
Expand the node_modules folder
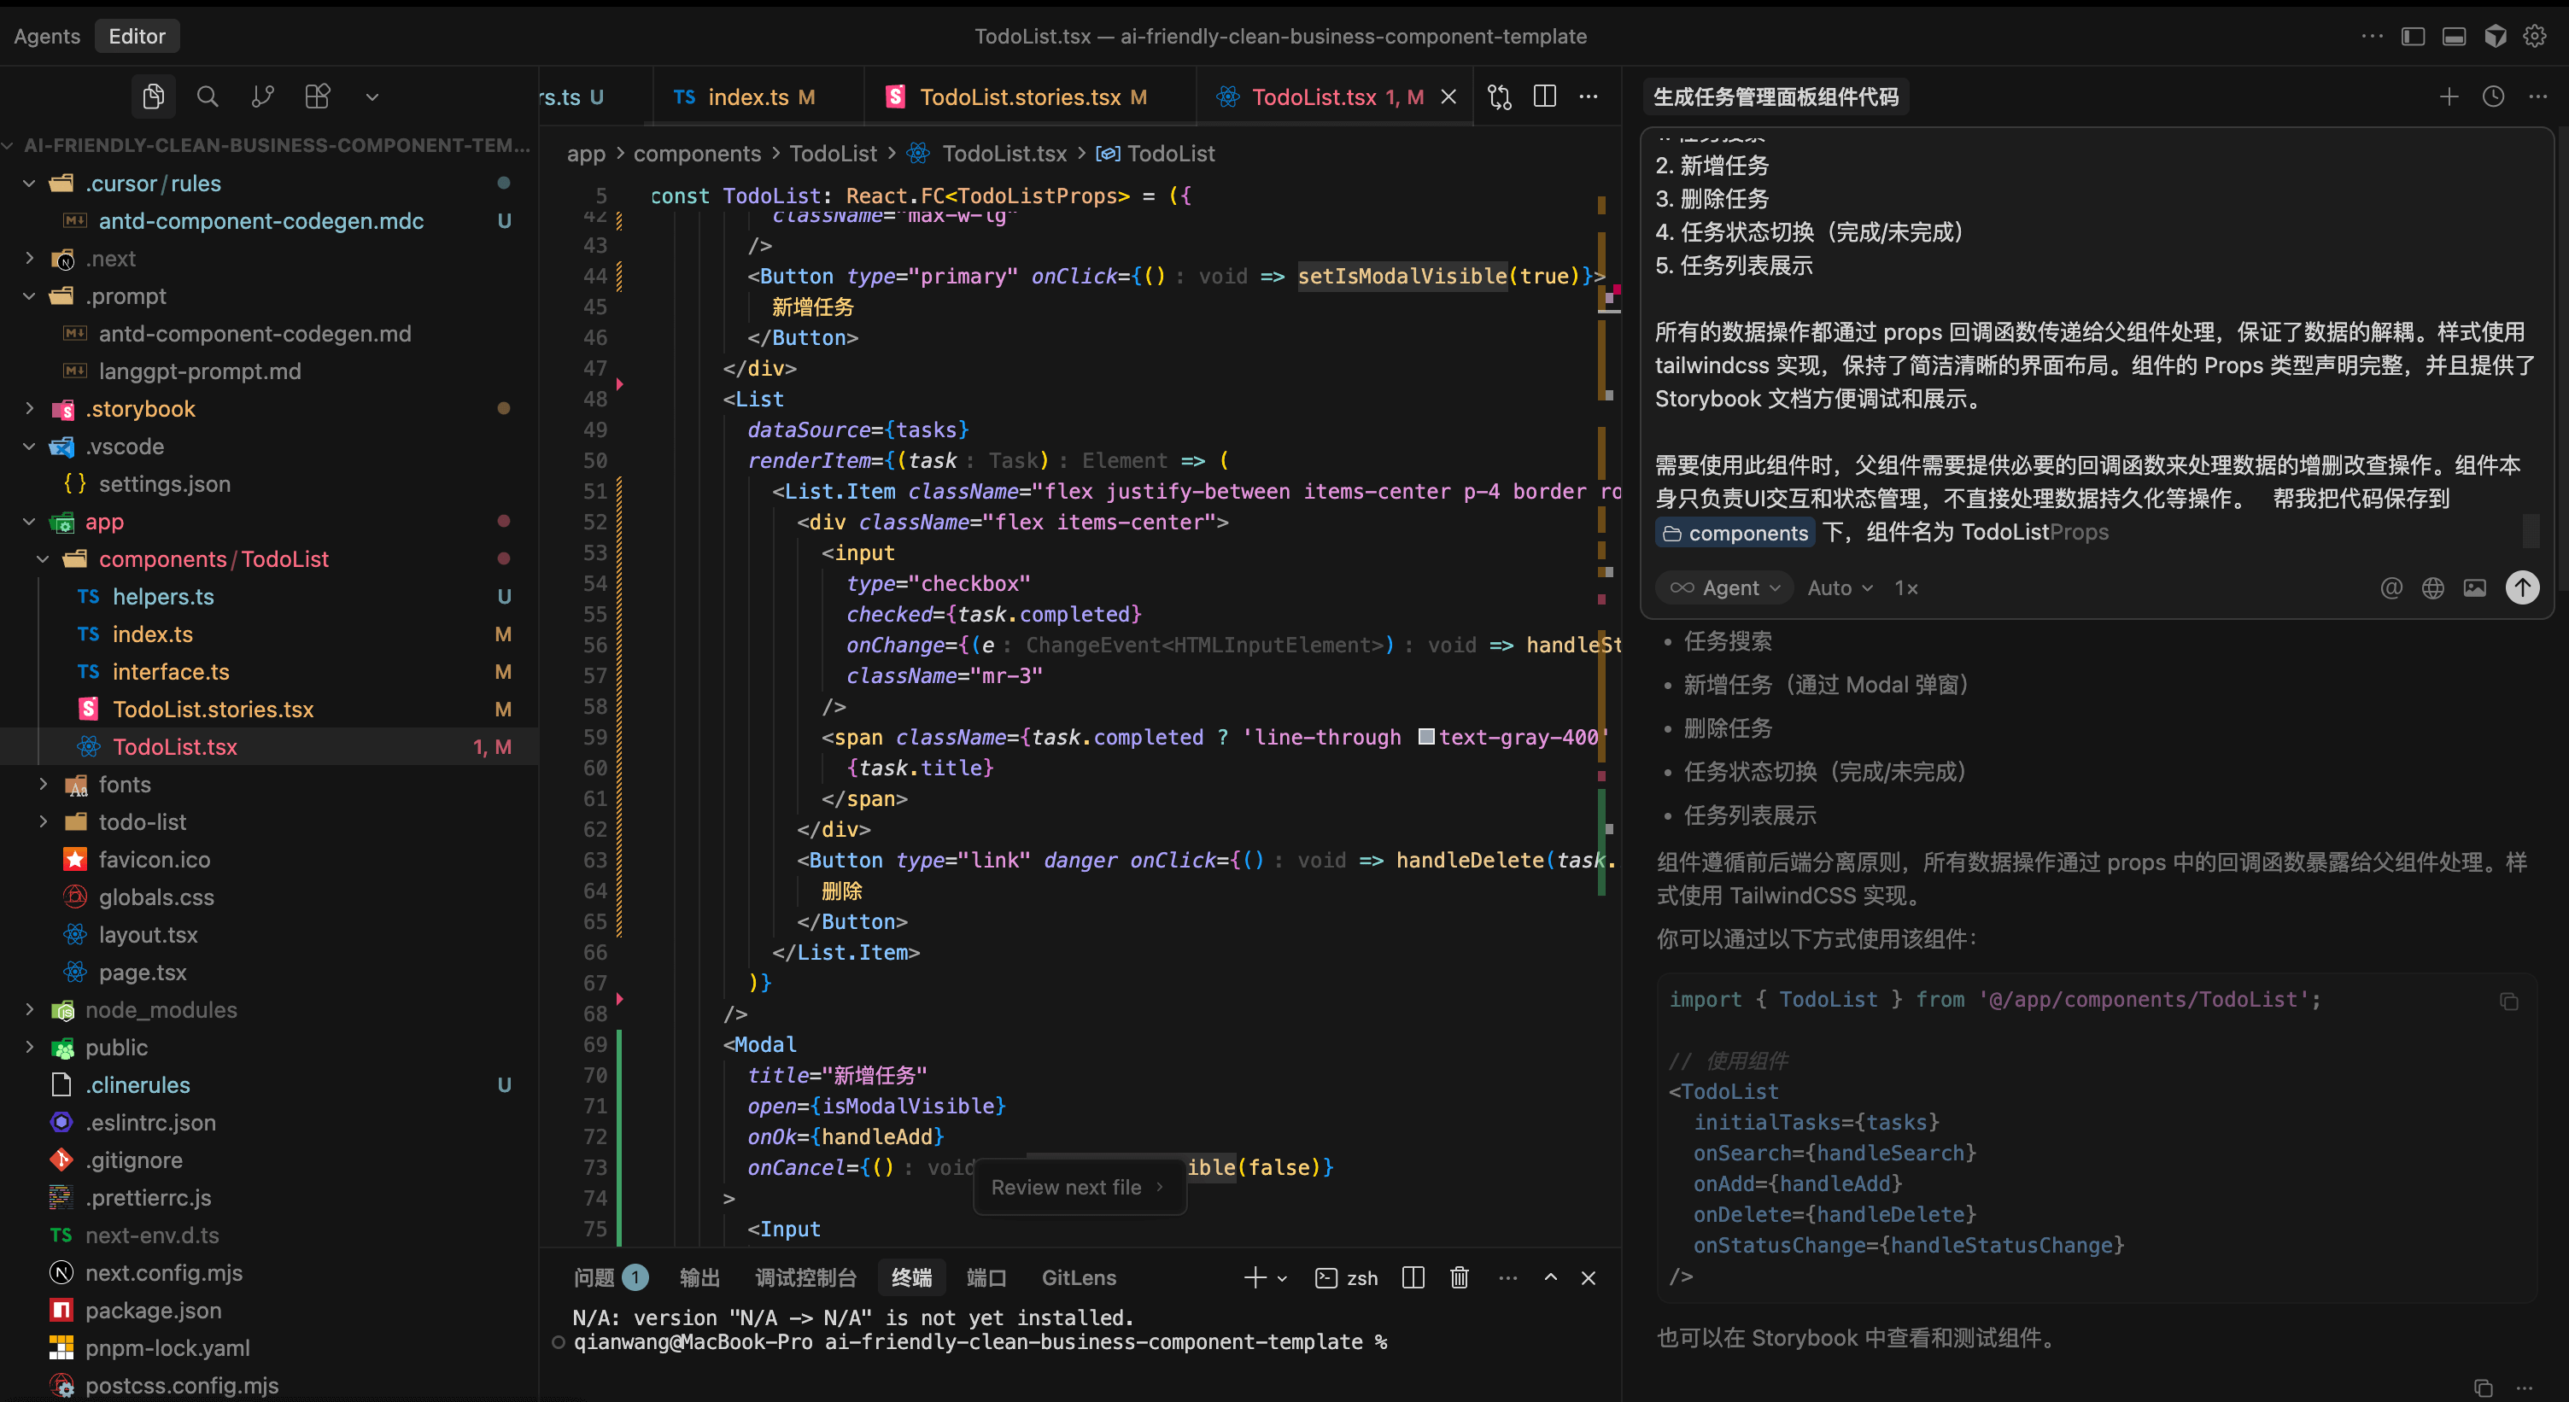pos(161,1010)
